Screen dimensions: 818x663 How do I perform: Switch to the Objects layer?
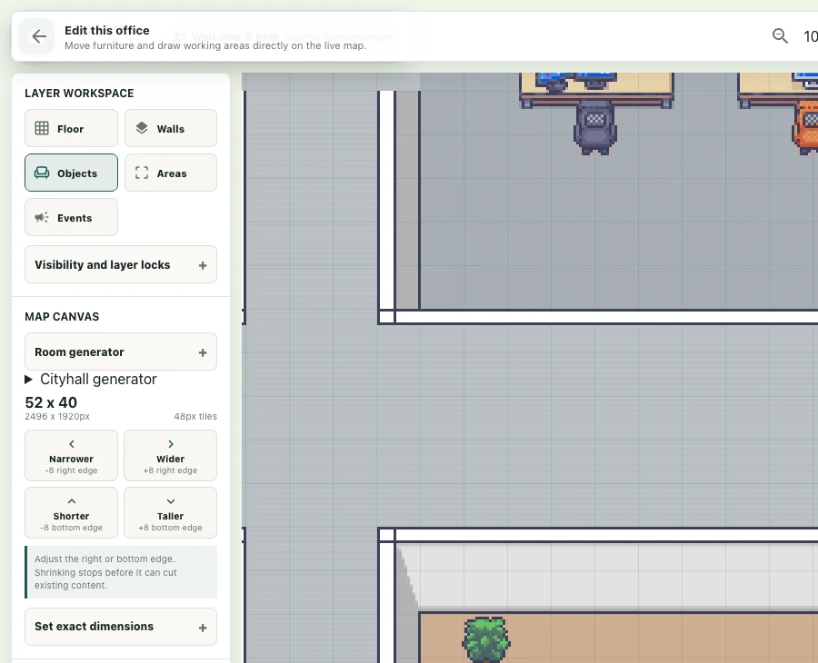pyautogui.click(x=71, y=173)
